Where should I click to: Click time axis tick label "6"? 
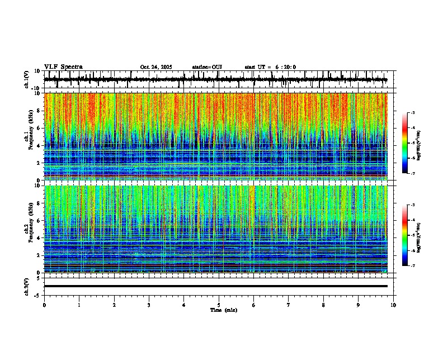(254, 305)
